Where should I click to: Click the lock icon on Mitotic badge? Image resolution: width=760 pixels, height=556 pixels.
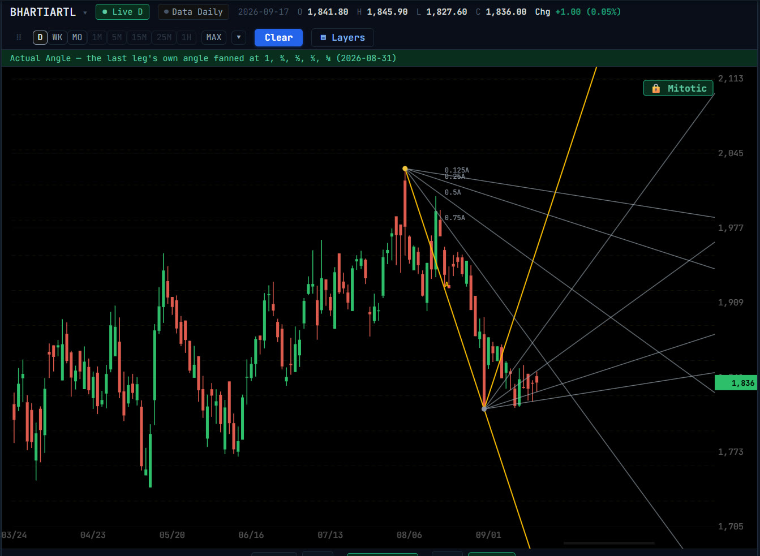tap(656, 88)
